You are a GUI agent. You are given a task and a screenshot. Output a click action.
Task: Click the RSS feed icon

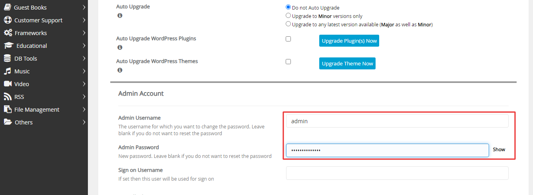click(7, 97)
